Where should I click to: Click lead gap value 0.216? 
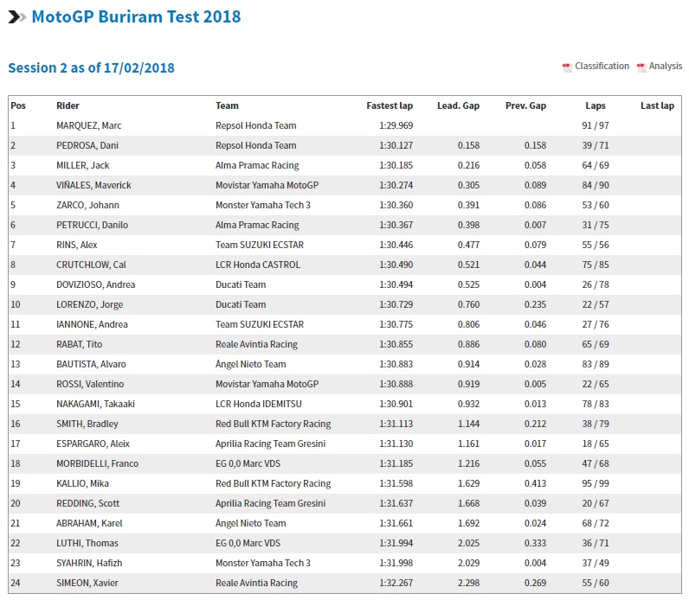468,165
